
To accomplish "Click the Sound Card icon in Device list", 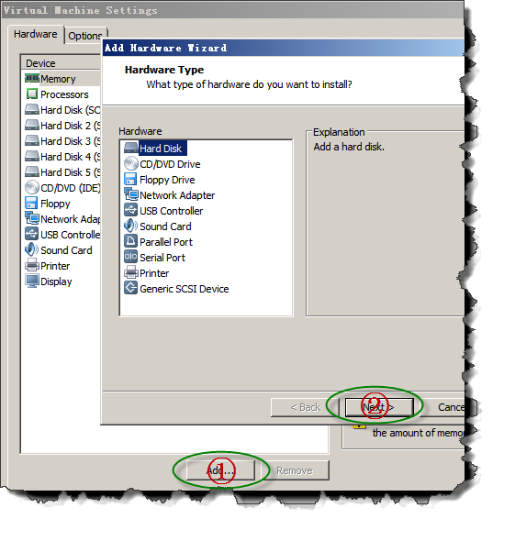I will point(31,249).
